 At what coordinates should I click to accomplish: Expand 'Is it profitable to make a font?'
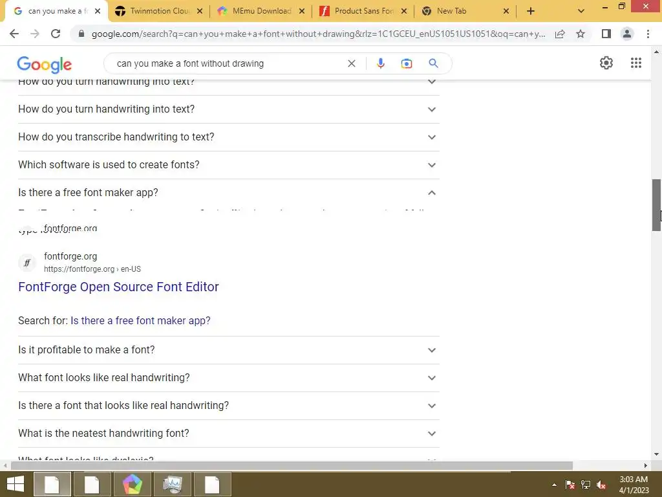(x=228, y=350)
